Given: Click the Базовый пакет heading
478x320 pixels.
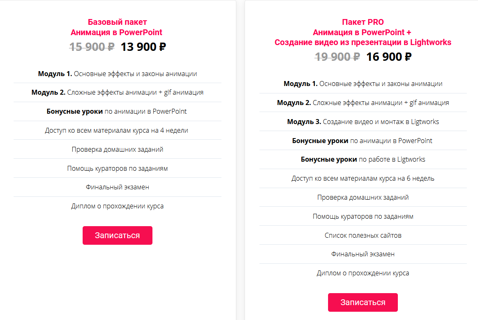Looking at the screenshot, I should point(117,22).
